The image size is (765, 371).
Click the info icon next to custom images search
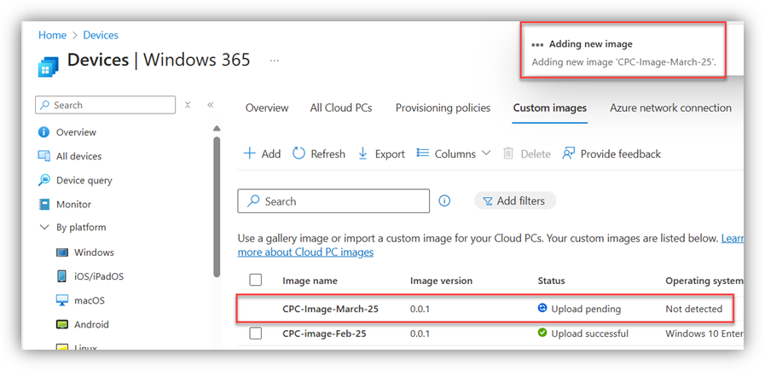point(444,200)
